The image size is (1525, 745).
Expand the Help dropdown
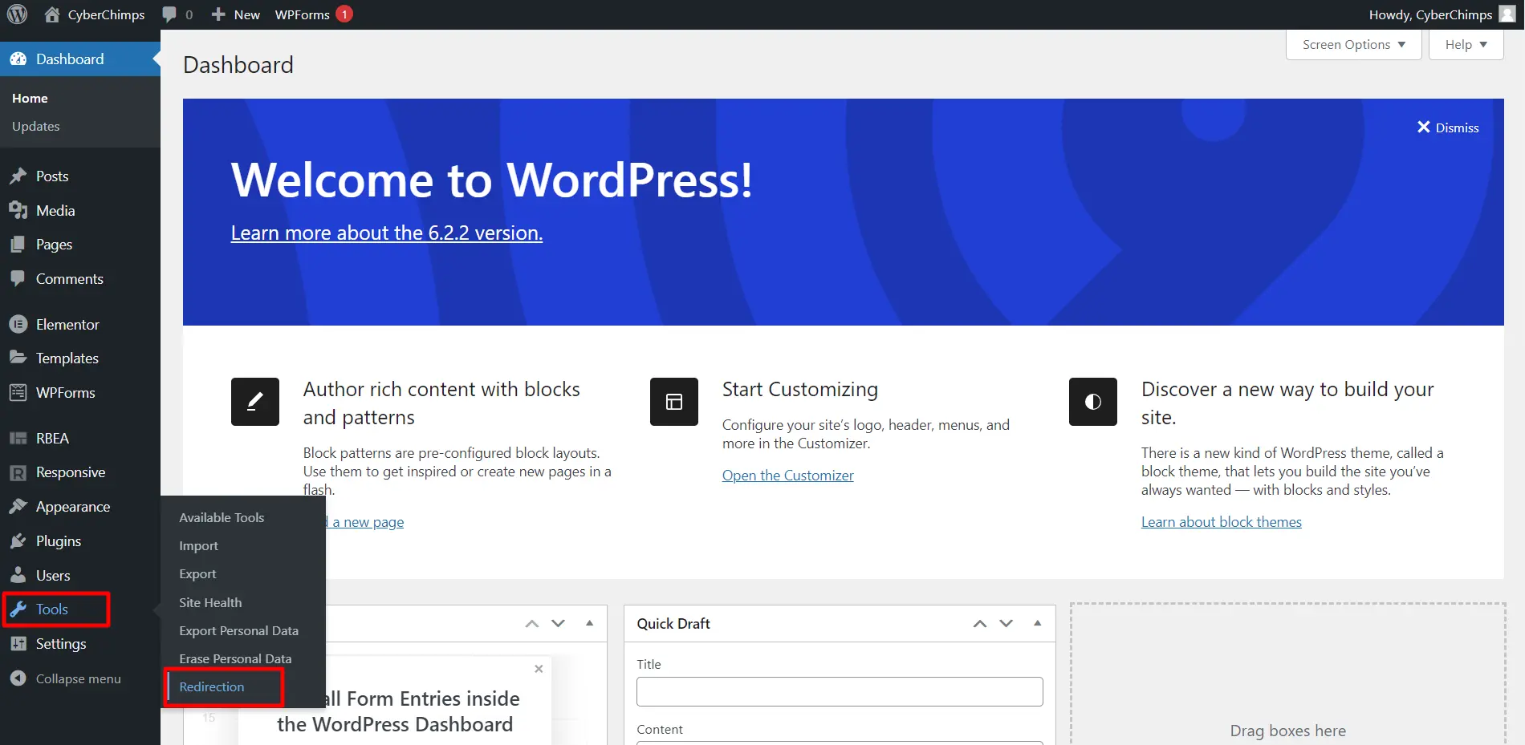click(x=1466, y=45)
